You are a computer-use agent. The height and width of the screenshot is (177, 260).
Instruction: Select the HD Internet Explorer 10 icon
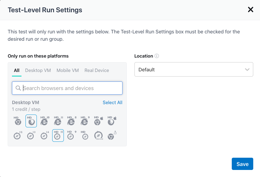[x=45, y=121]
